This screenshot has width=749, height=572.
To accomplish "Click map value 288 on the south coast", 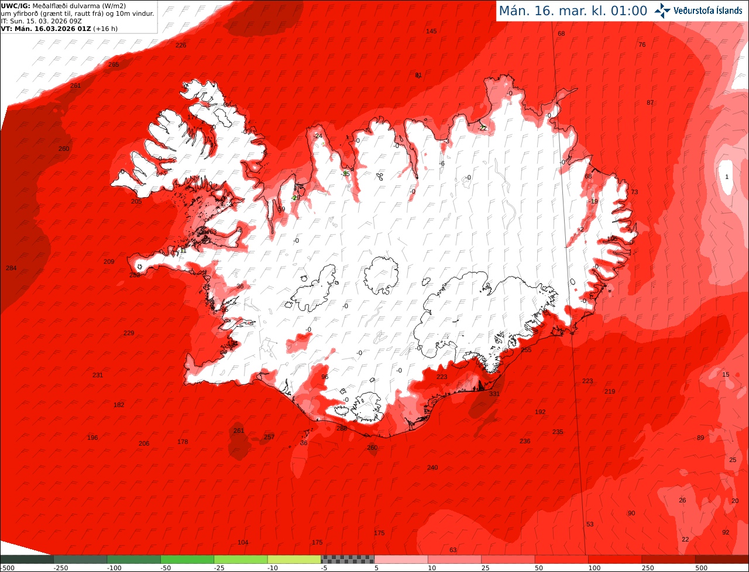I will pos(342,428).
